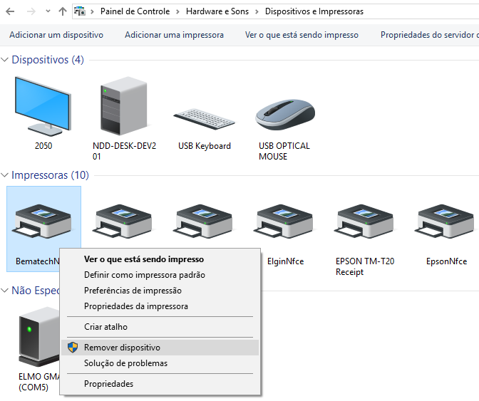Image resolution: width=479 pixels, height=401 pixels.
Task: Choose Ver o que está sendo impresso menu item
Action: [160, 259]
